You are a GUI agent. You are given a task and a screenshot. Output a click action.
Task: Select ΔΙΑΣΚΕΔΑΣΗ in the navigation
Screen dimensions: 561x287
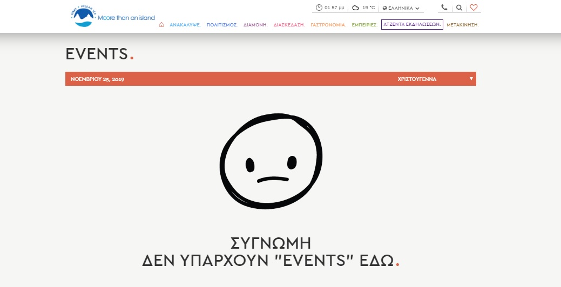(289, 25)
